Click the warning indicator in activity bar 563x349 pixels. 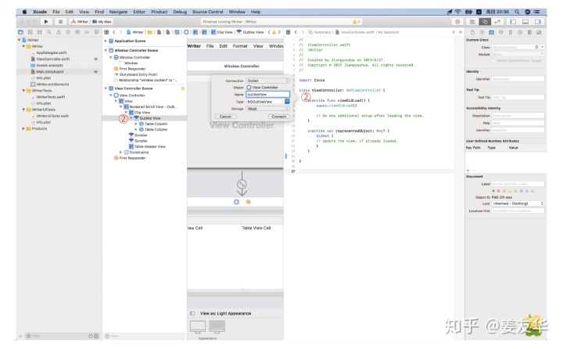click(356, 22)
